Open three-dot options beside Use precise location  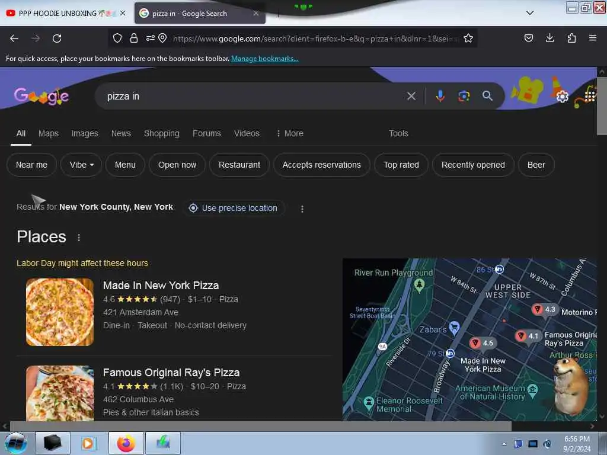pyautogui.click(x=302, y=209)
